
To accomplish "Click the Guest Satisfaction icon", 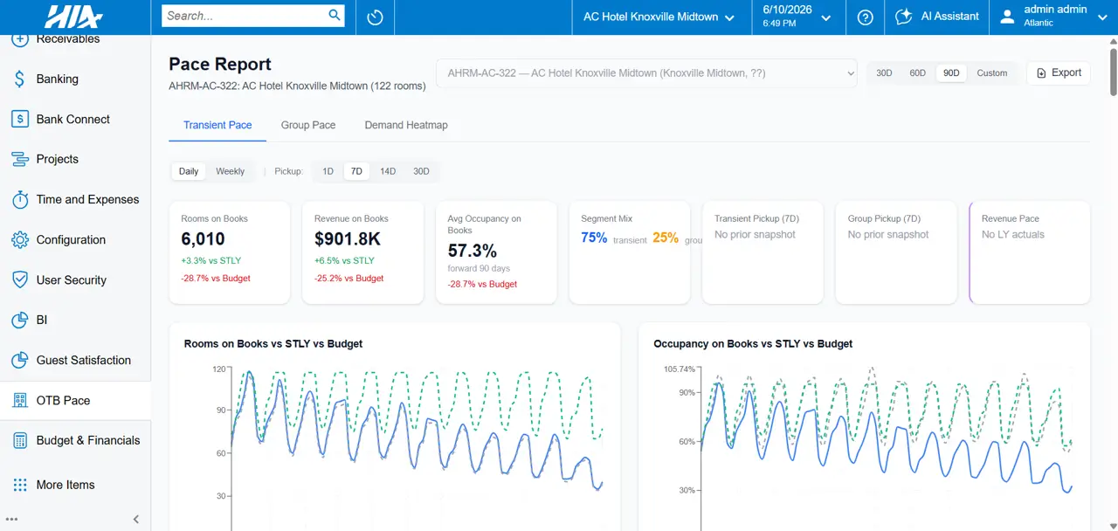I will tap(20, 360).
